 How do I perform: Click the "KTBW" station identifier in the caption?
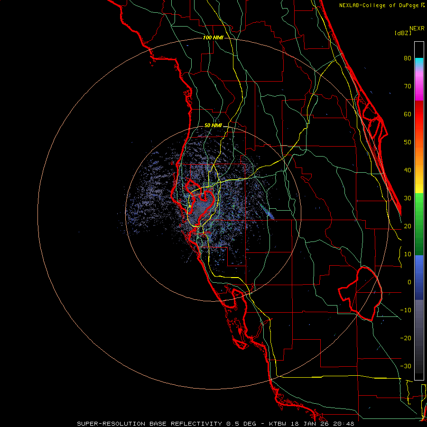pos(278,424)
